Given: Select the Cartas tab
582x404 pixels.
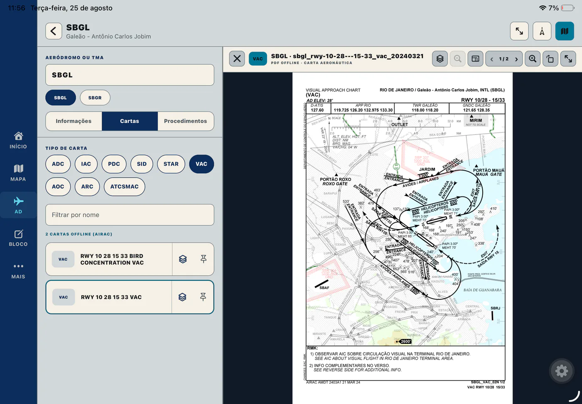Looking at the screenshot, I should (x=130, y=121).
